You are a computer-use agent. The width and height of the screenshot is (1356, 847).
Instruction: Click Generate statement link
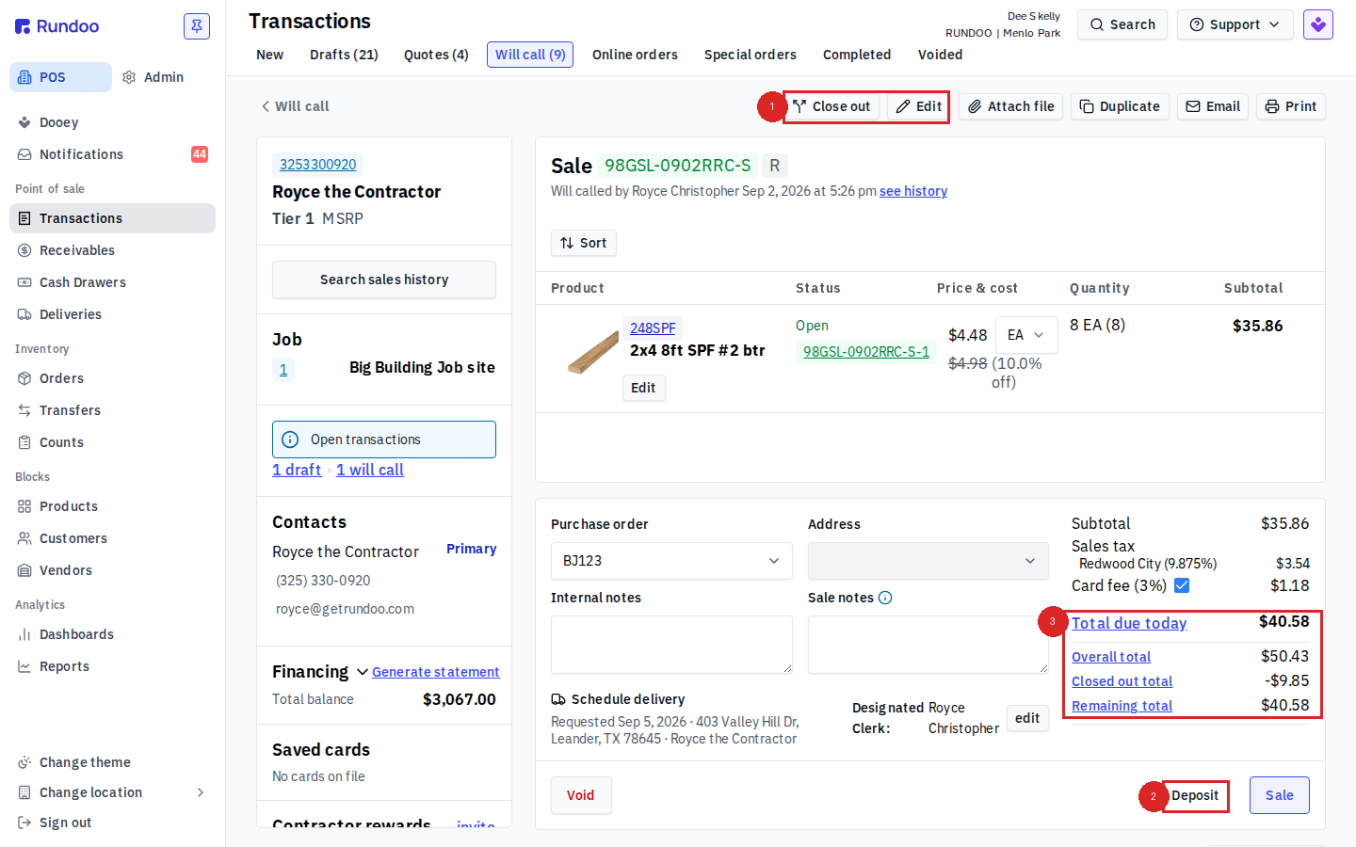pos(436,672)
